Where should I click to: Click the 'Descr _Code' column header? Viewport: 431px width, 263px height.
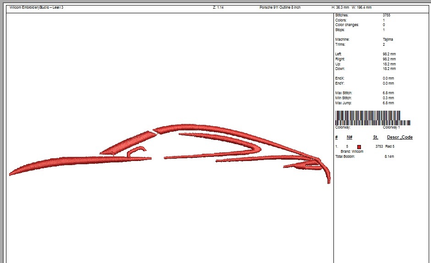coord(400,137)
